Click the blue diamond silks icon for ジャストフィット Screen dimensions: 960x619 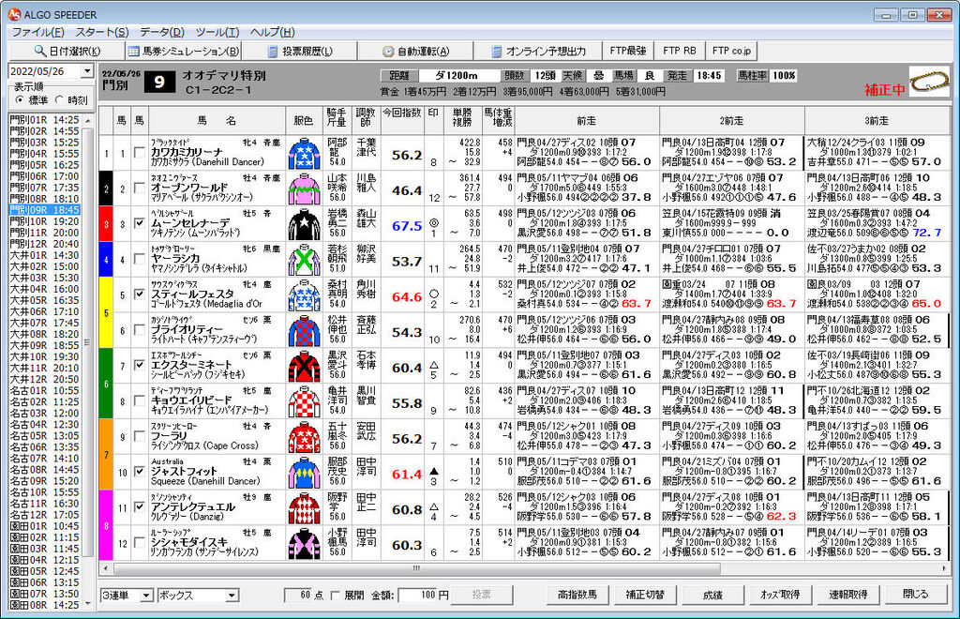305,474
